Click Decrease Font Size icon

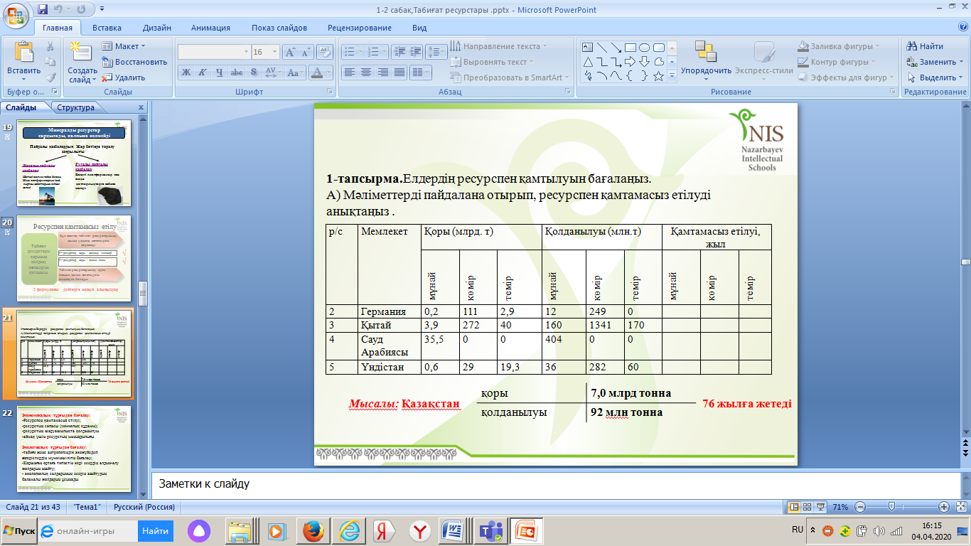[x=307, y=52]
